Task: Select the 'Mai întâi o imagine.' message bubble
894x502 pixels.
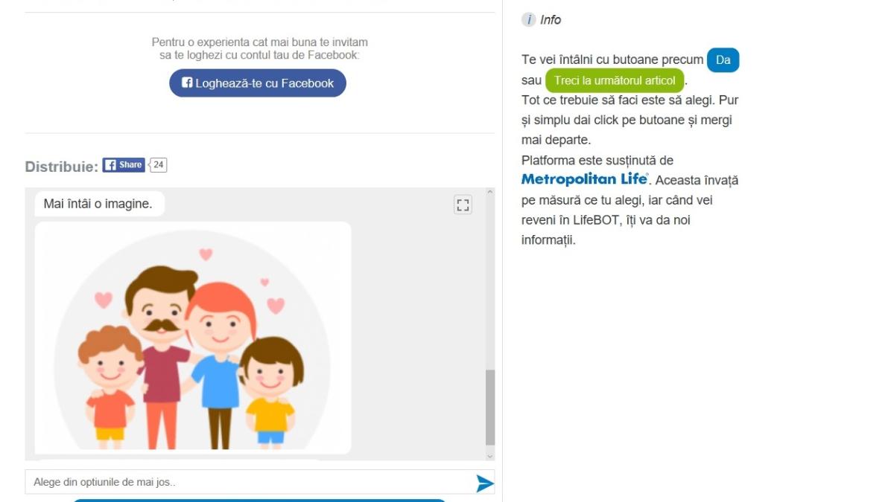Action: pos(98,204)
